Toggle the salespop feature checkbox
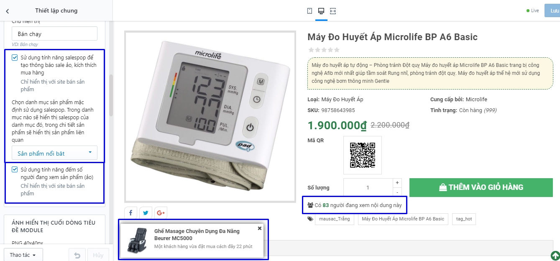The height and width of the screenshot is (261, 560). click(x=15, y=58)
